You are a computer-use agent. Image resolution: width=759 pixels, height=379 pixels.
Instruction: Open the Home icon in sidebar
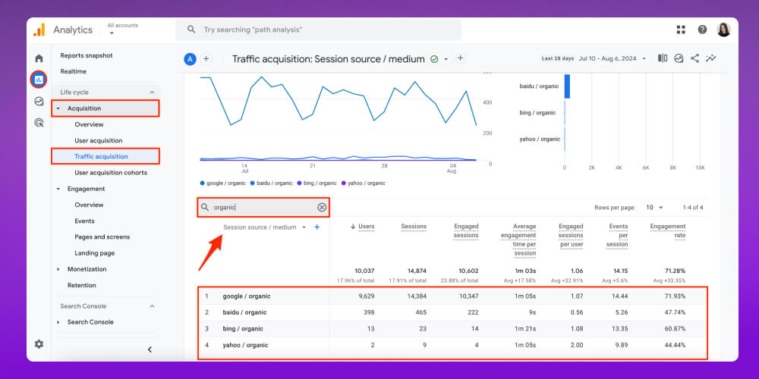tap(39, 58)
